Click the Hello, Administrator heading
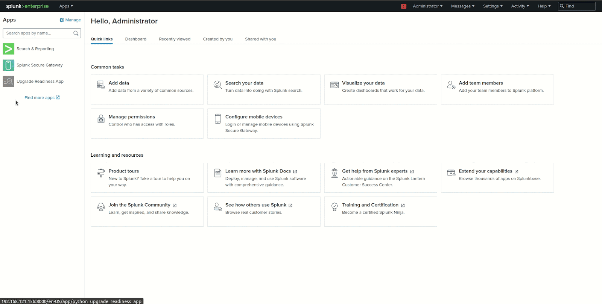 tap(124, 21)
